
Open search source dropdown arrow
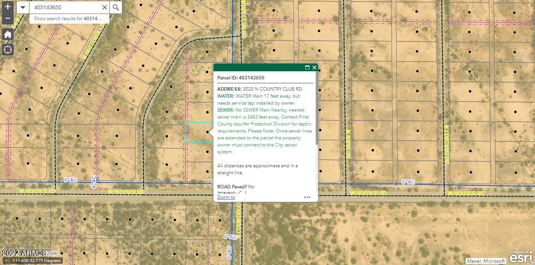click(x=23, y=7)
